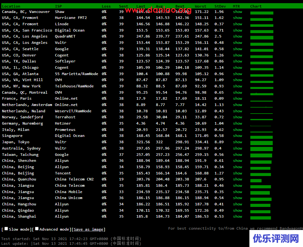Open MTR show link for Hurricane FMT2
The image size is (303, 247).
pyautogui.click(x=237, y=18)
